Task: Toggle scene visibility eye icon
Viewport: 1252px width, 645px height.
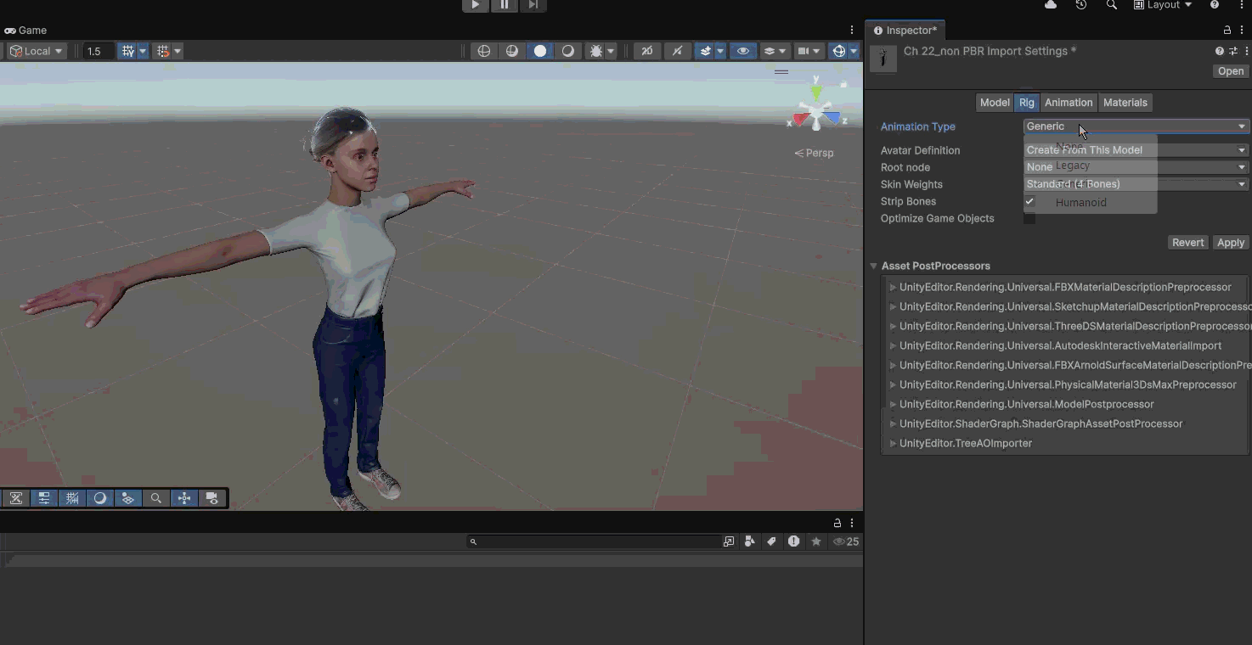Action: tap(743, 51)
